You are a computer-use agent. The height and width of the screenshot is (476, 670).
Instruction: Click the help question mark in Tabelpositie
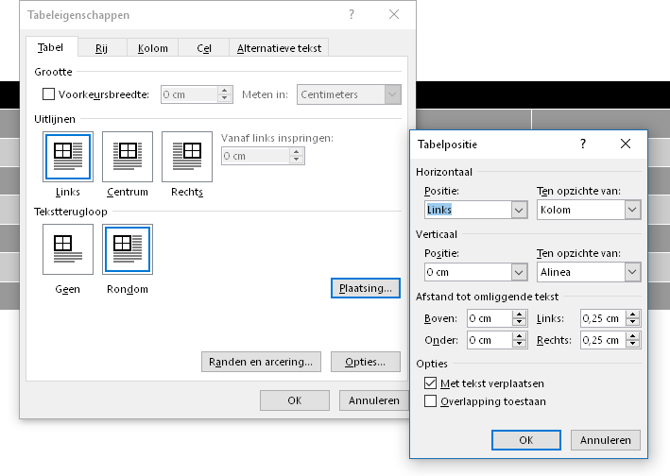coord(583,144)
